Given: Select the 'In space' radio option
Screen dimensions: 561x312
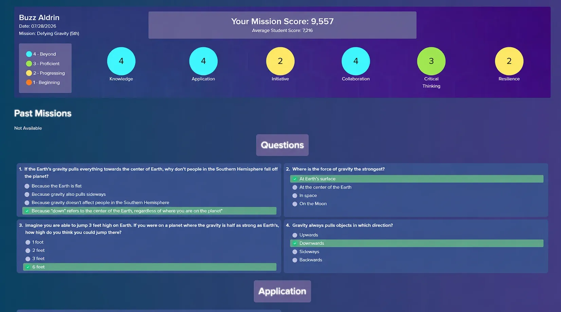Looking at the screenshot, I should point(295,196).
